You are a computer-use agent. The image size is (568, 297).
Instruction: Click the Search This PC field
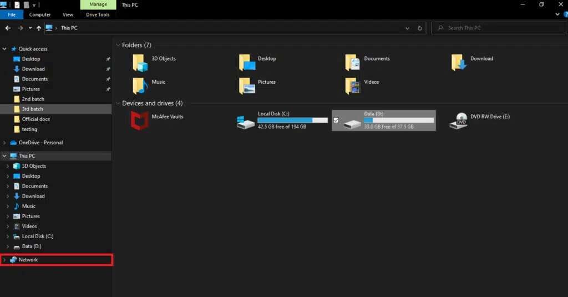click(x=499, y=28)
